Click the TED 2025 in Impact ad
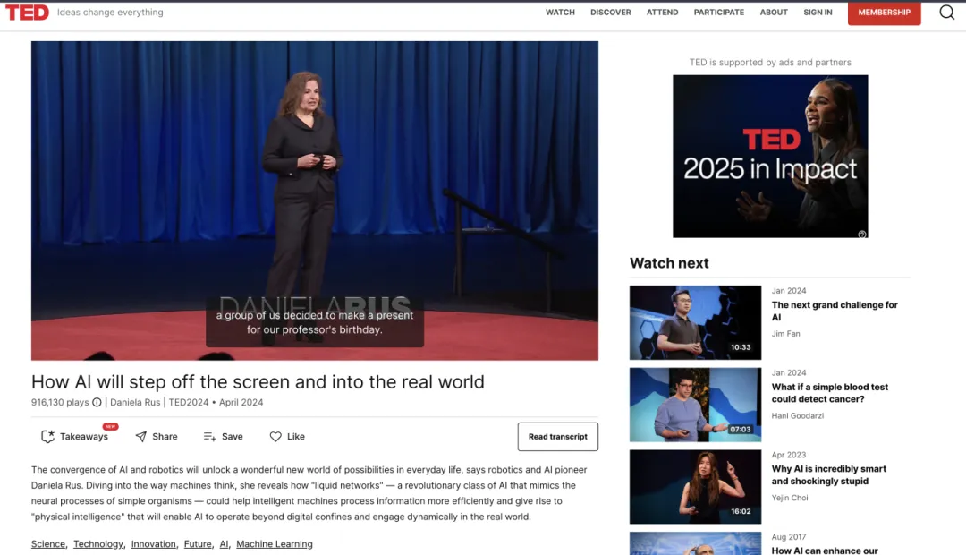This screenshot has width=966, height=555. (770, 156)
